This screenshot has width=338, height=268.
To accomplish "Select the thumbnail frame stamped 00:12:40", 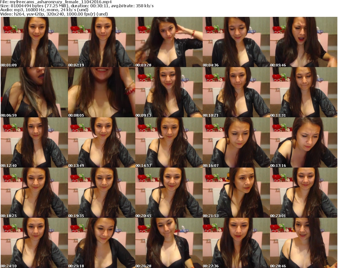I will [34, 143].
